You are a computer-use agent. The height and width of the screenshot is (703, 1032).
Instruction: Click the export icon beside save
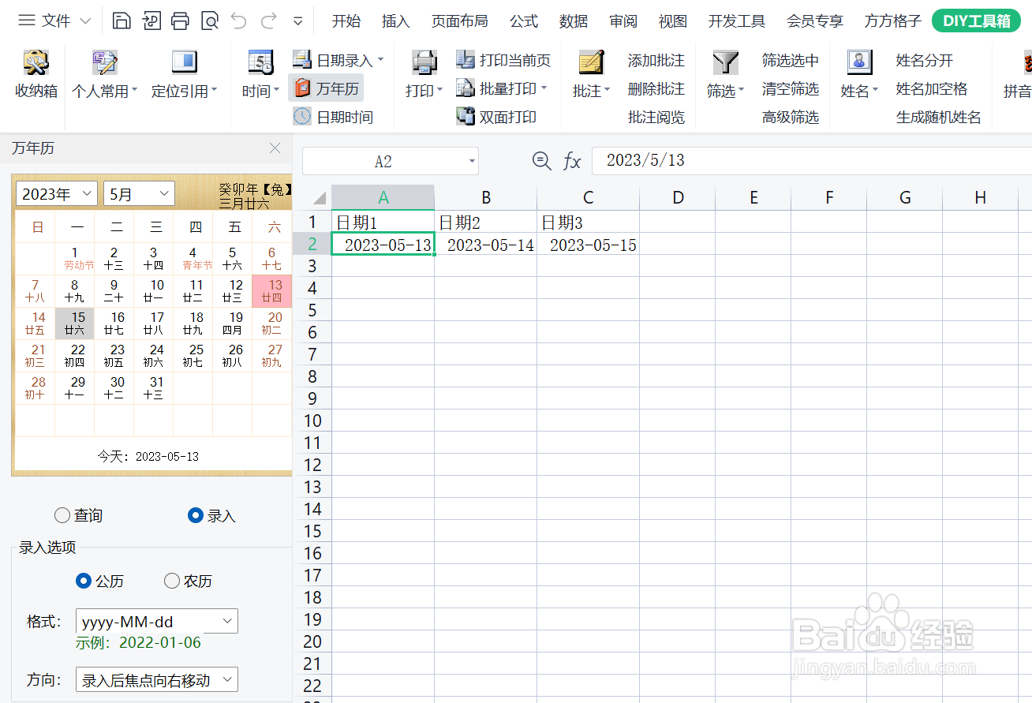151,21
